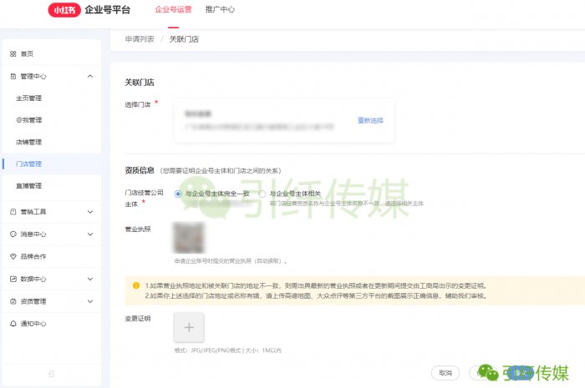Click the 品牌合作 diamond icon

(13, 256)
